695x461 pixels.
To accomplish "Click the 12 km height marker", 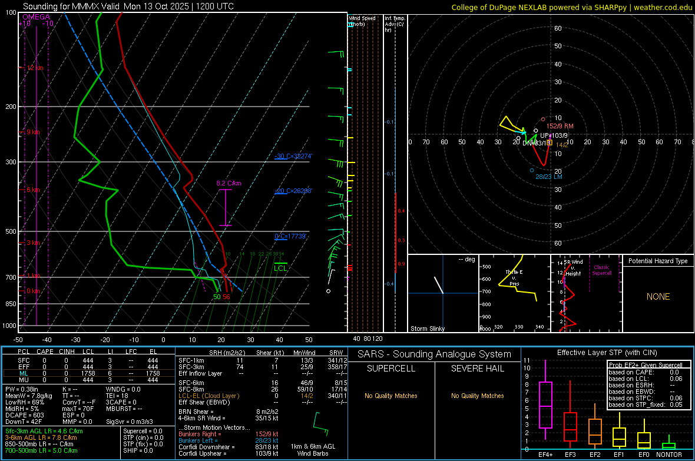I will (x=35, y=68).
